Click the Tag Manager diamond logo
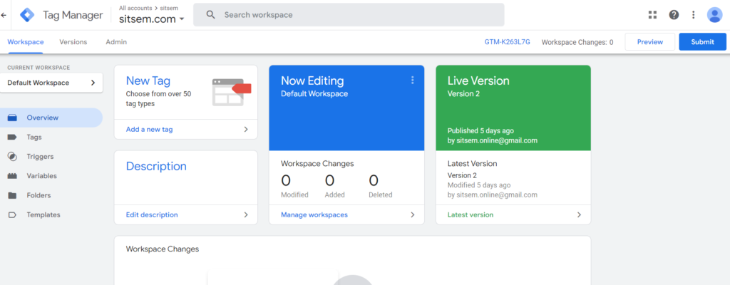This screenshot has width=730, height=285. point(27,16)
